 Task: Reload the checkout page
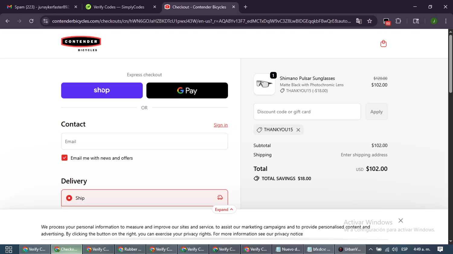point(31,21)
